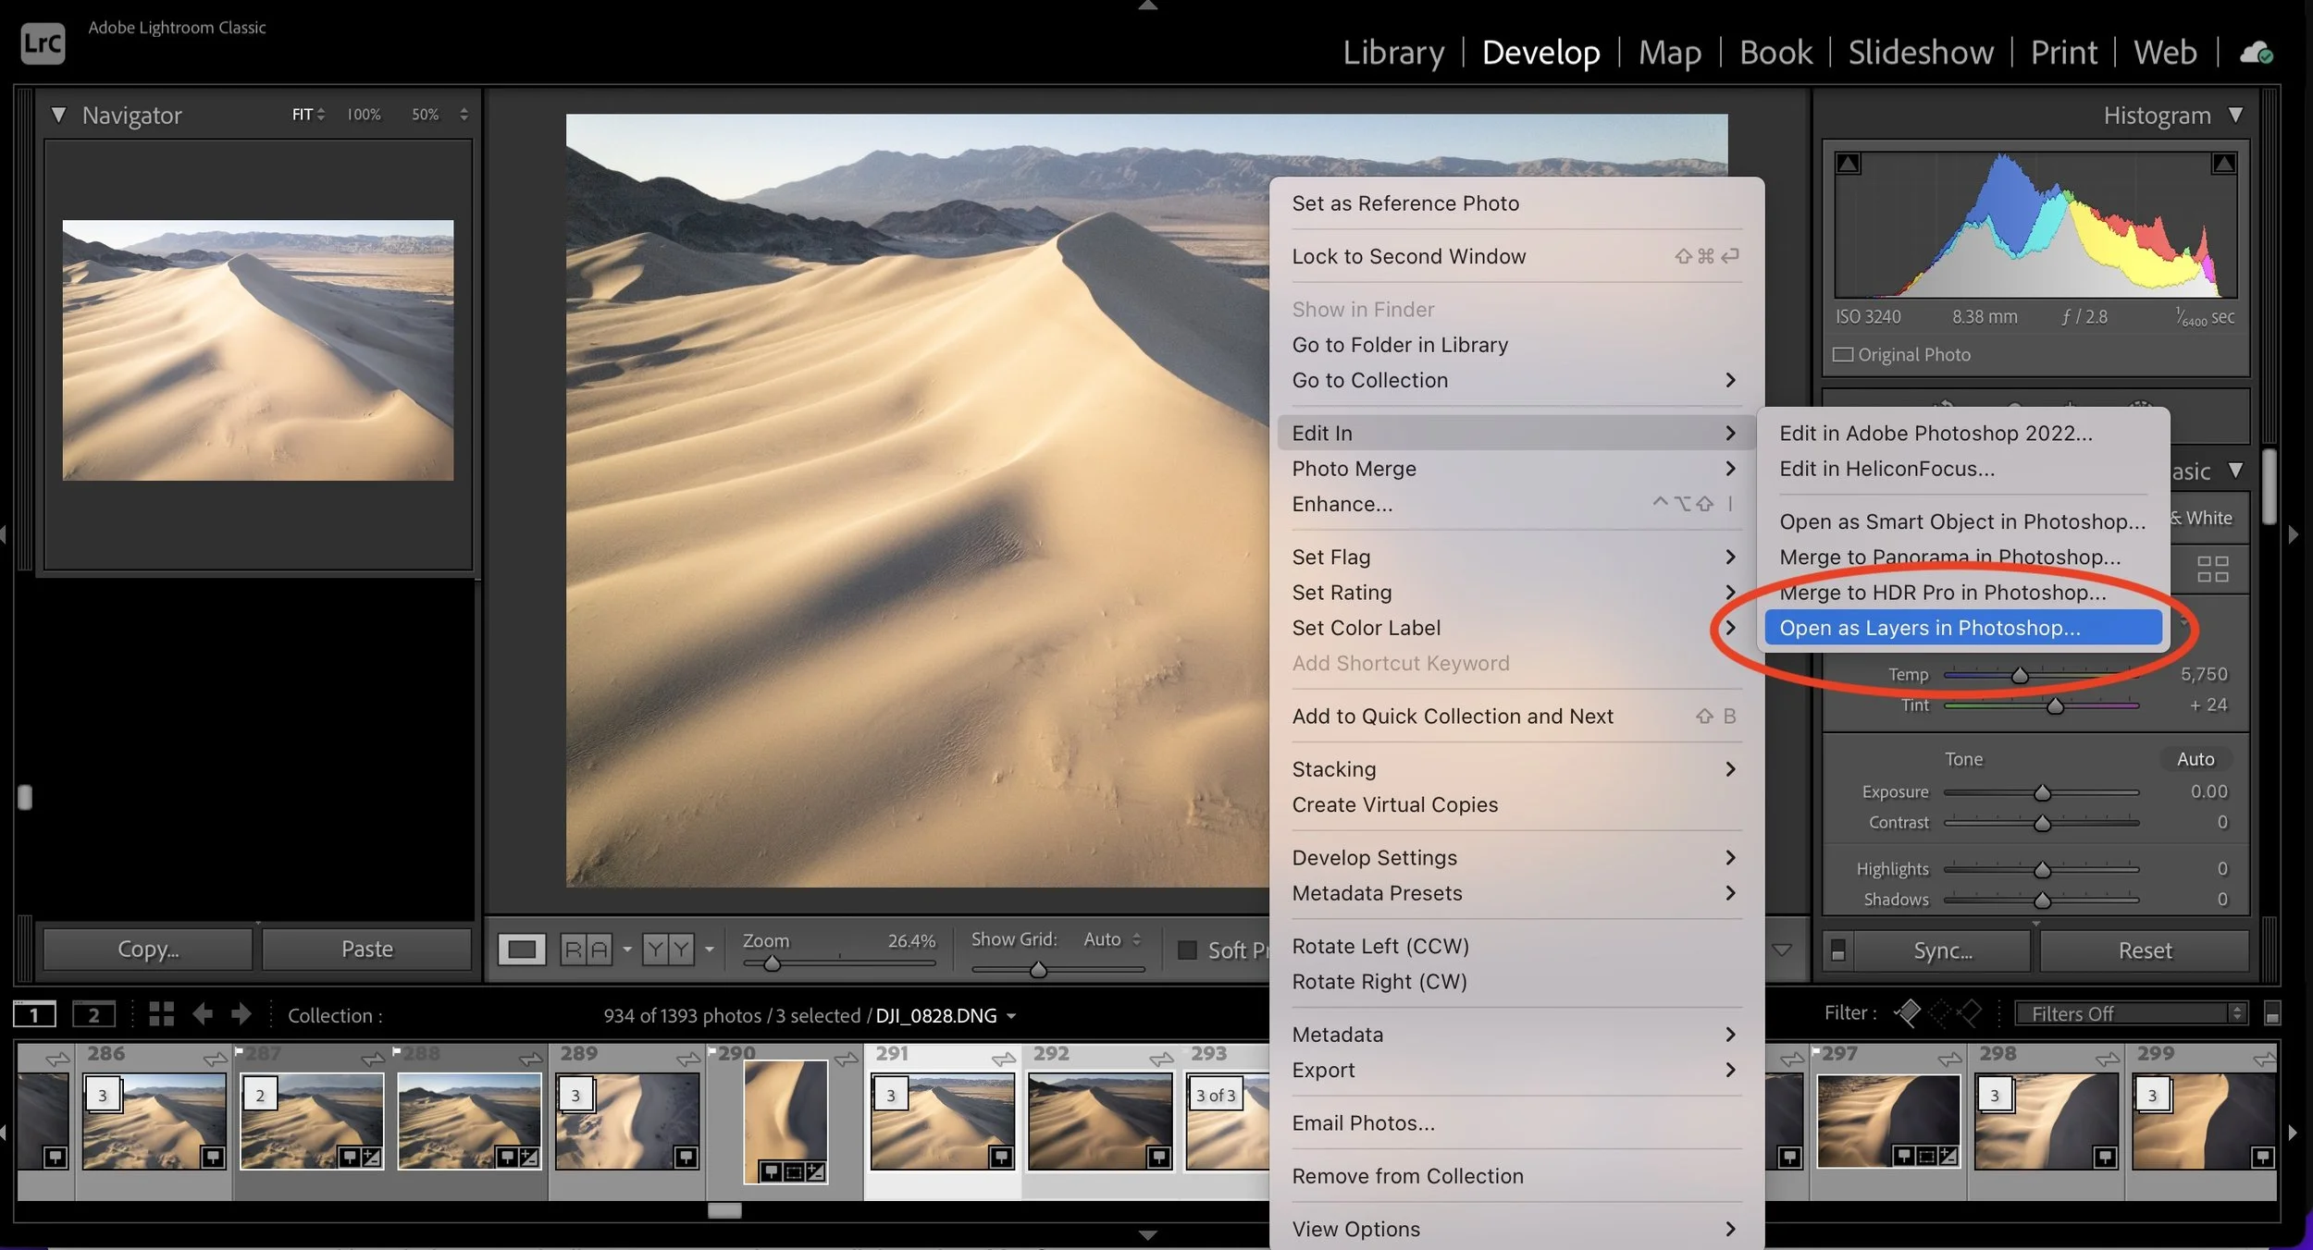Click the Loupe view icon in toolbar
Screen dimensions: 2313x1250
[x=521, y=950]
